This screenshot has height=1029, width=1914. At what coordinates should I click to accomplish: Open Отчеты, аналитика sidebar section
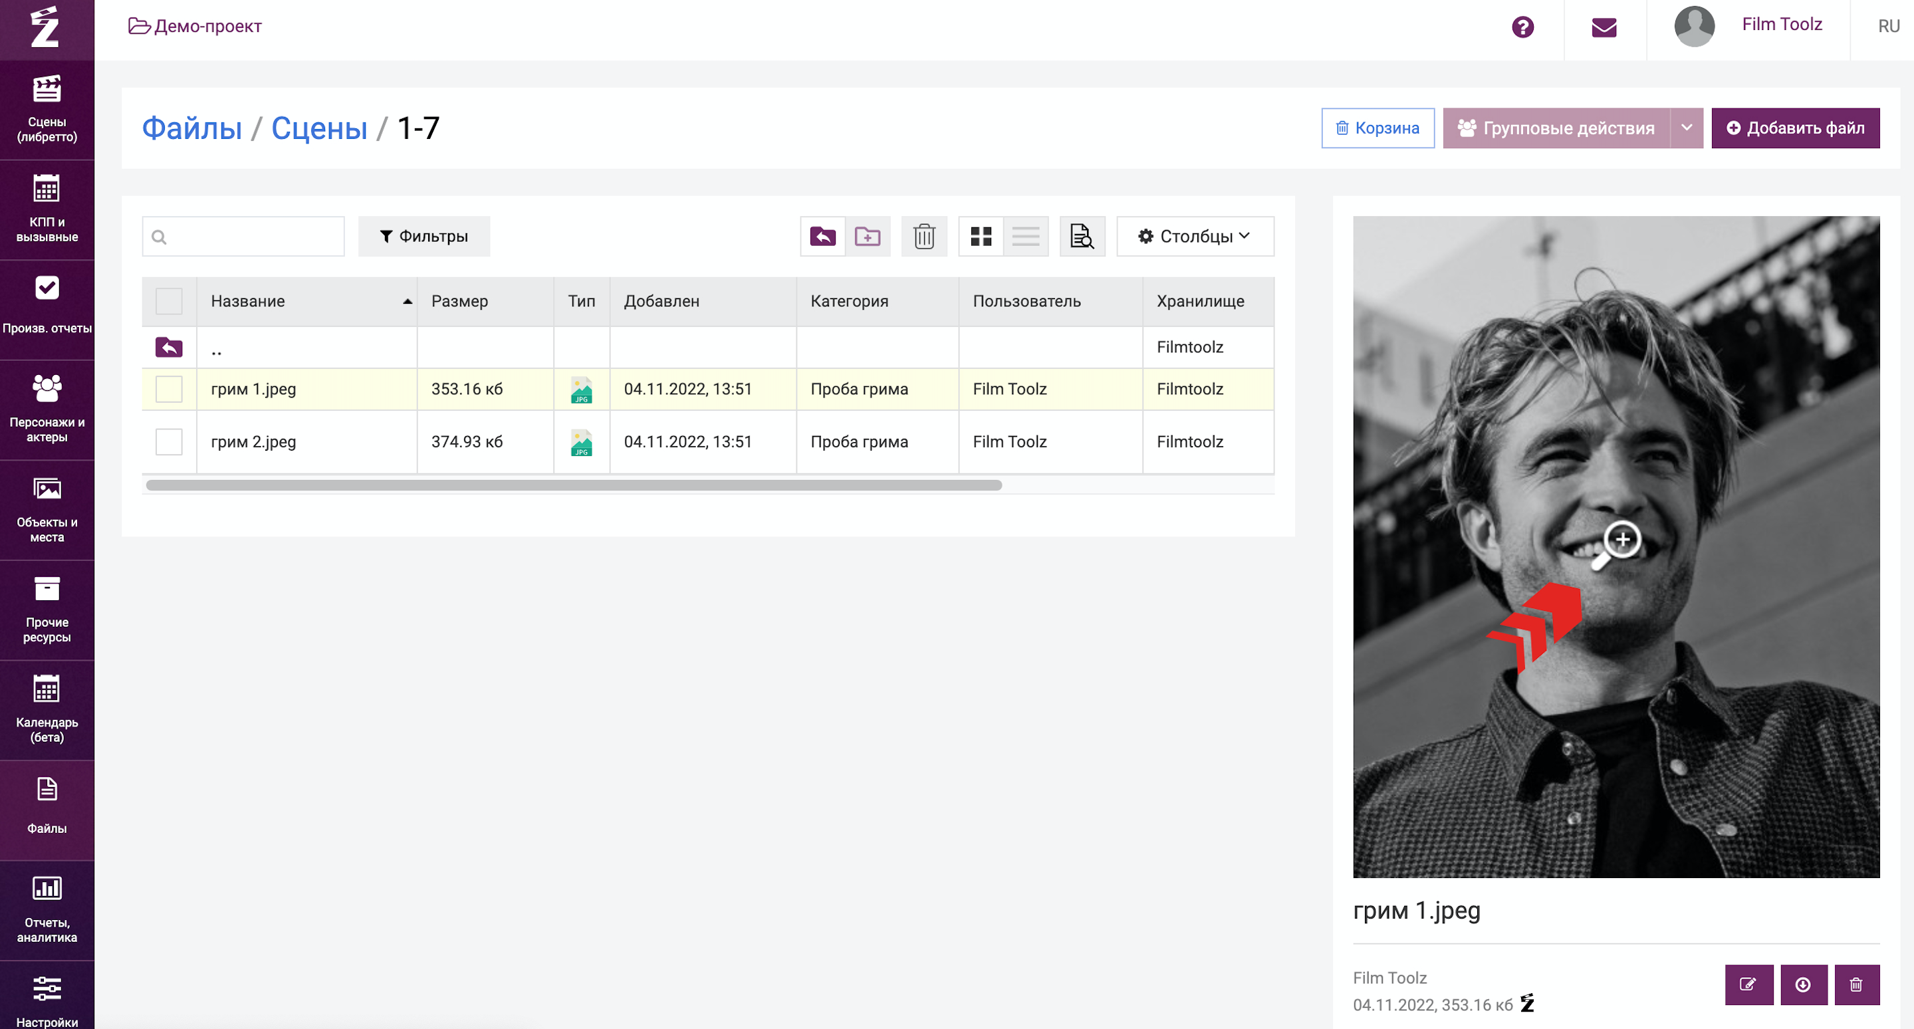[x=47, y=910]
